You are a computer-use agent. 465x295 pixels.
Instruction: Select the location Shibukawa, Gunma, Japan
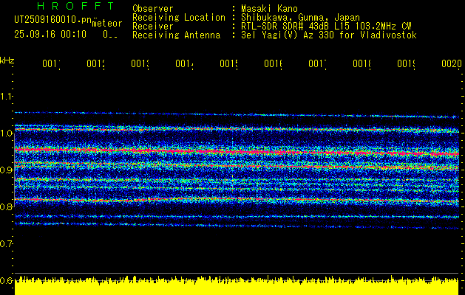[300, 18]
